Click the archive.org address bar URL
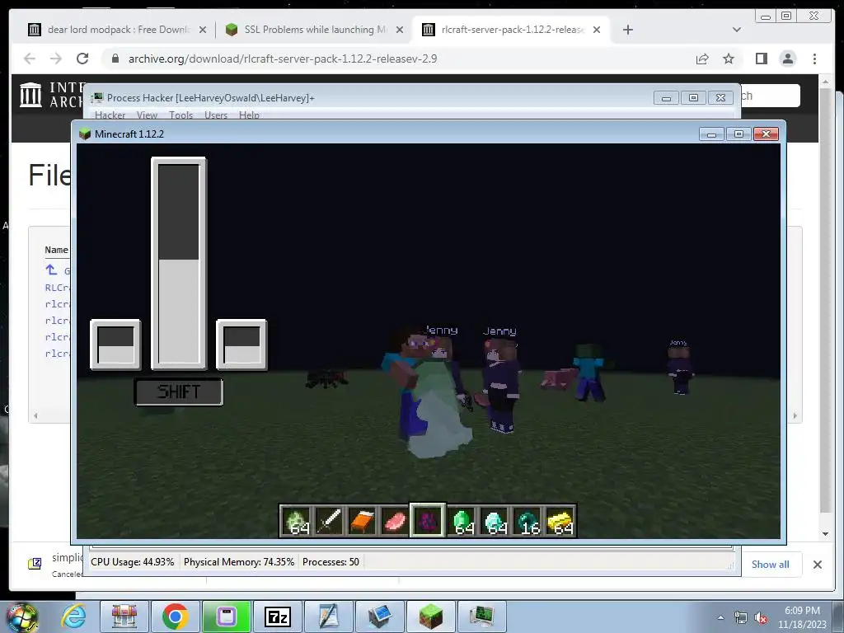Image resolution: width=844 pixels, height=633 pixels. 283,59
